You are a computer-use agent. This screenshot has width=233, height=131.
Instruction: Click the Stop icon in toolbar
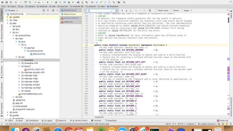tap(73, 2)
